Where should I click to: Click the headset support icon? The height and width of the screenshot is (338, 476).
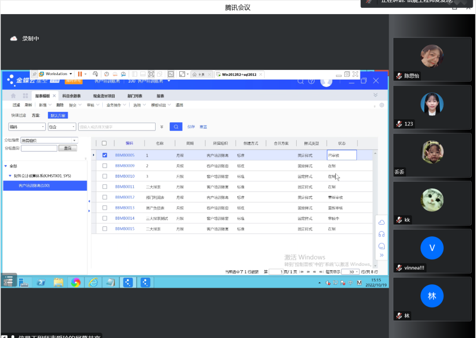382,234
